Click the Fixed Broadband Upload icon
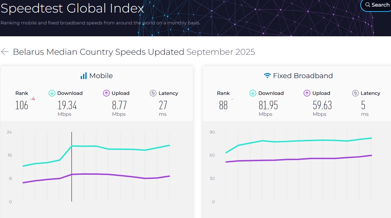This screenshot has height=218, width=391. 307,93
